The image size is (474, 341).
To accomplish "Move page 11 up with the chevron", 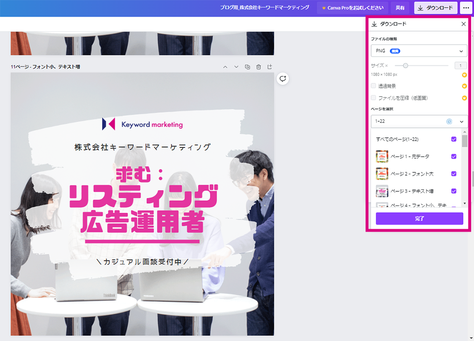I will click(x=225, y=67).
